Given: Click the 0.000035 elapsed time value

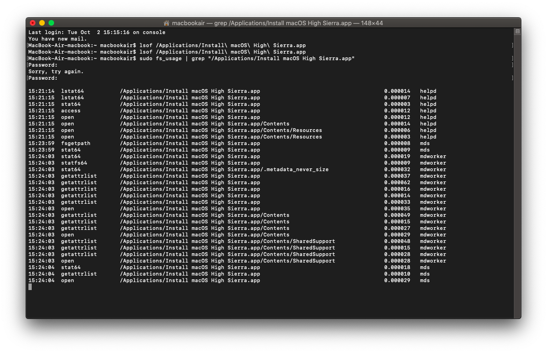Looking at the screenshot, I should (x=397, y=208).
